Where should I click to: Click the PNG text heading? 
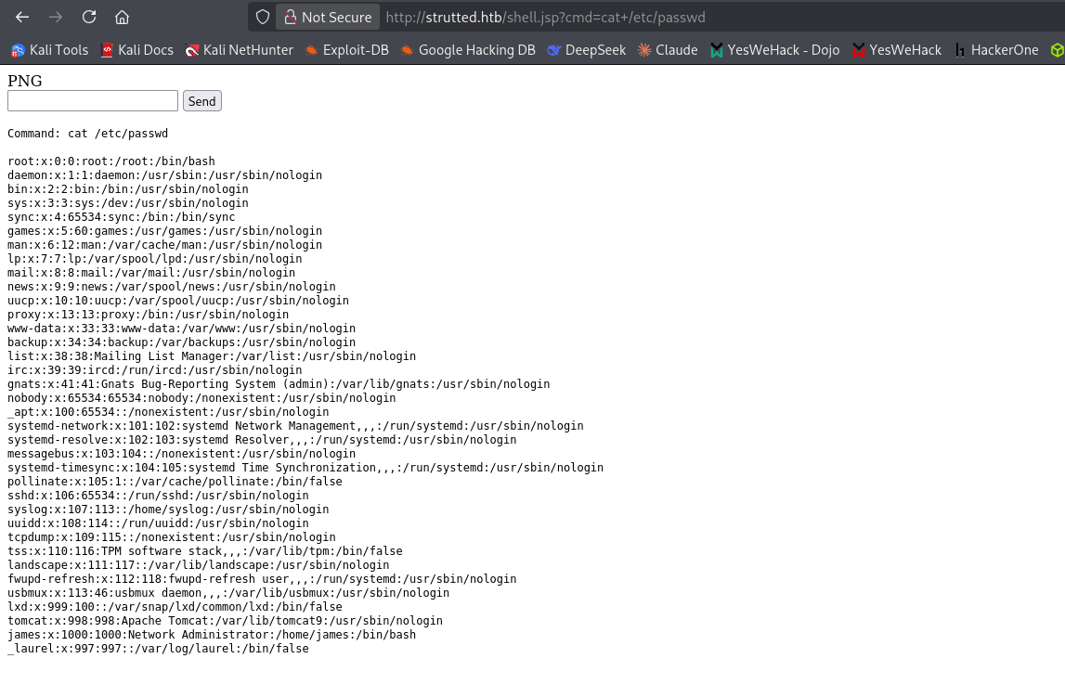[24, 81]
